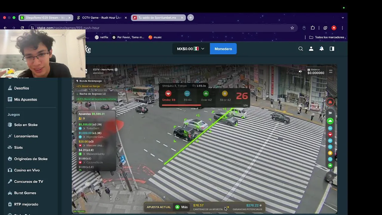Viewport: 382px width, 215px height.
Task: Open Mis Apuestas in the sidebar
Action: (25, 99)
